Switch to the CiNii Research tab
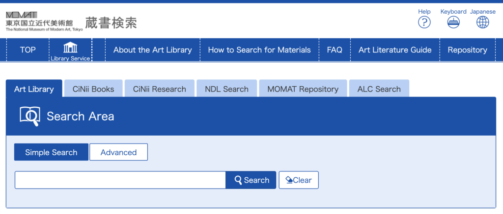Screen dimensions: 503x214 pyautogui.click(x=160, y=89)
